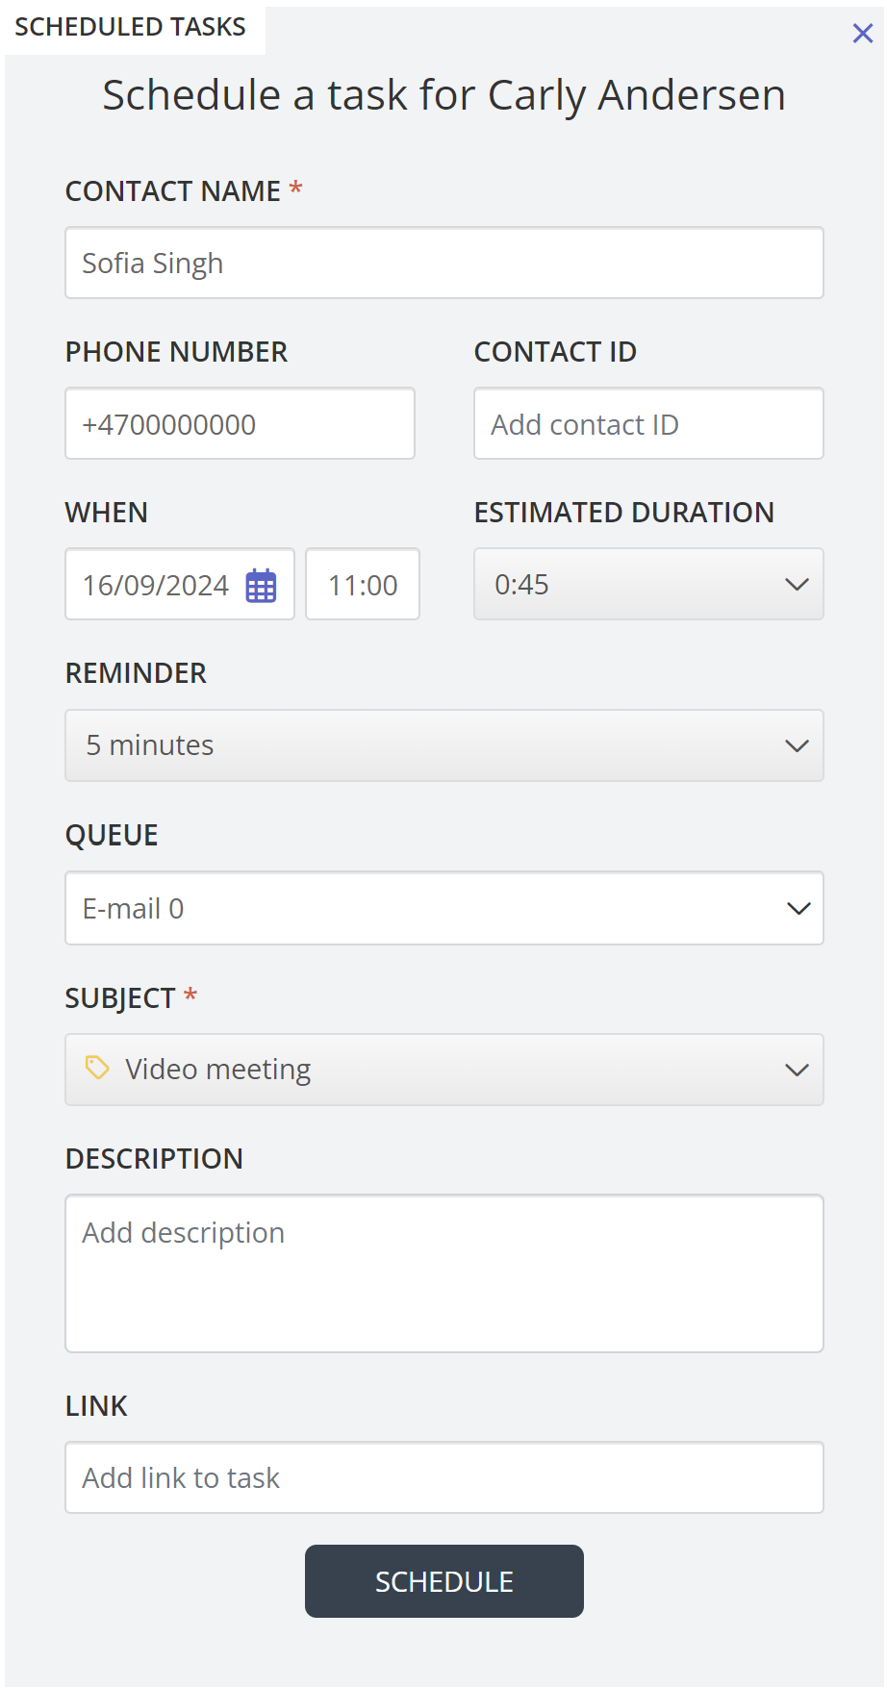Click the Reminder chevron arrow
This screenshot has width=887, height=1688.
[797, 746]
